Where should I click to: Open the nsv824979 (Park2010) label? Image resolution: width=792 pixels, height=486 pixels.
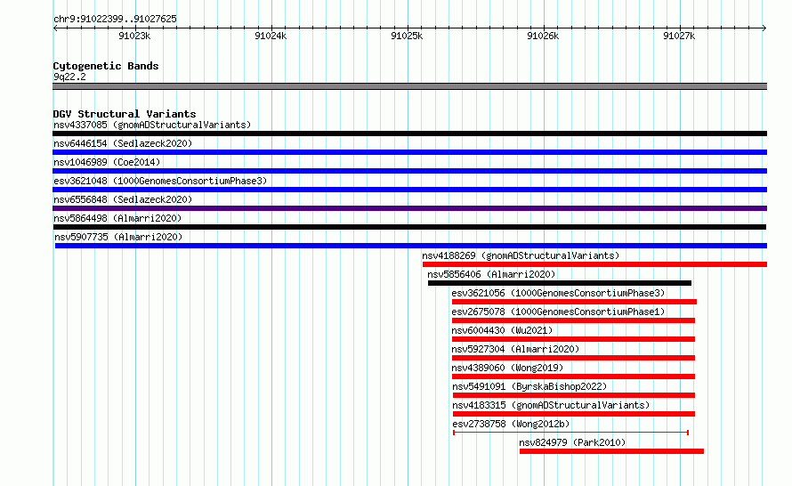pyautogui.click(x=572, y=442)
